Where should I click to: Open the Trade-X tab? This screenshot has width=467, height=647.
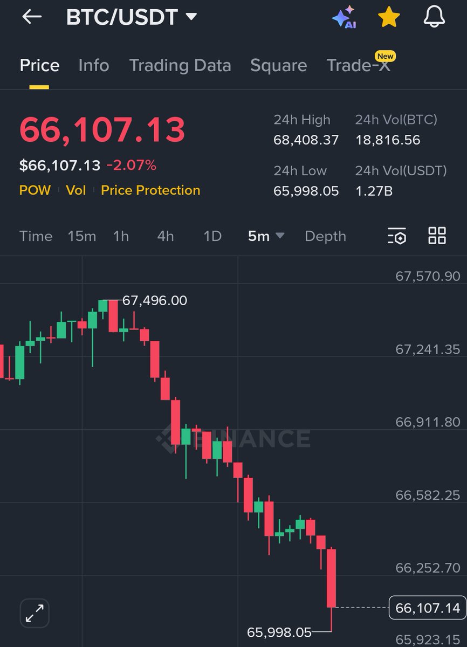pyautogui.click(x=358, y=66)
